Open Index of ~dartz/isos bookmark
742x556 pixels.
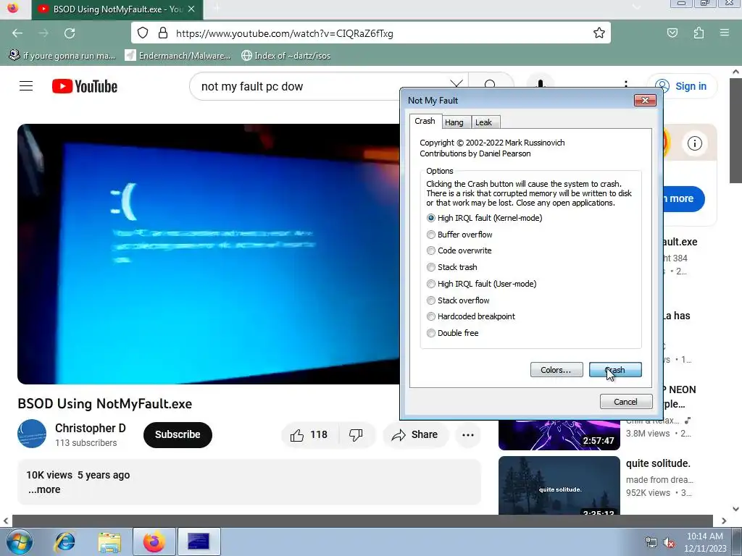(x=285, y=55)
